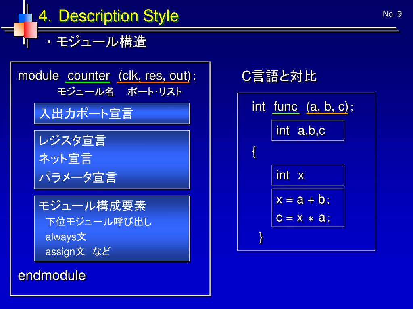Select the label "ポート･リスト"
Viewport: 413px width, 309px height.
[154, 92]
